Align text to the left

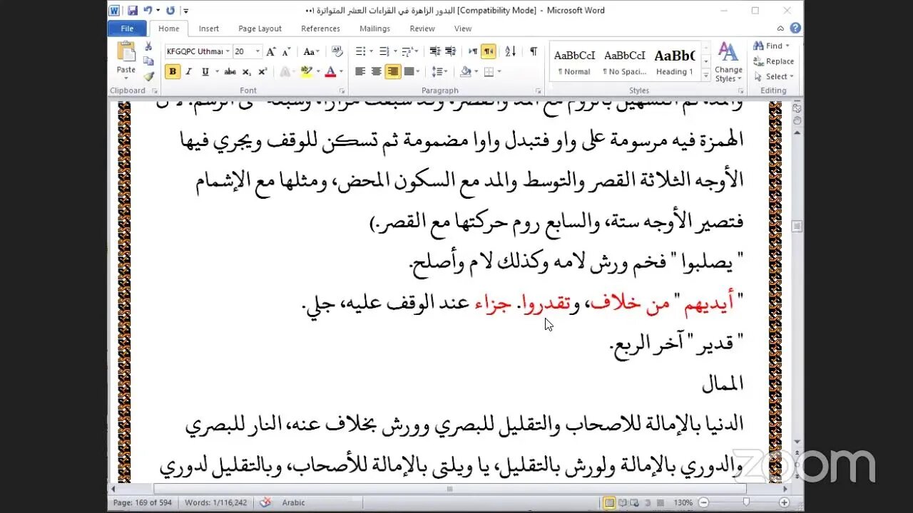360,71
